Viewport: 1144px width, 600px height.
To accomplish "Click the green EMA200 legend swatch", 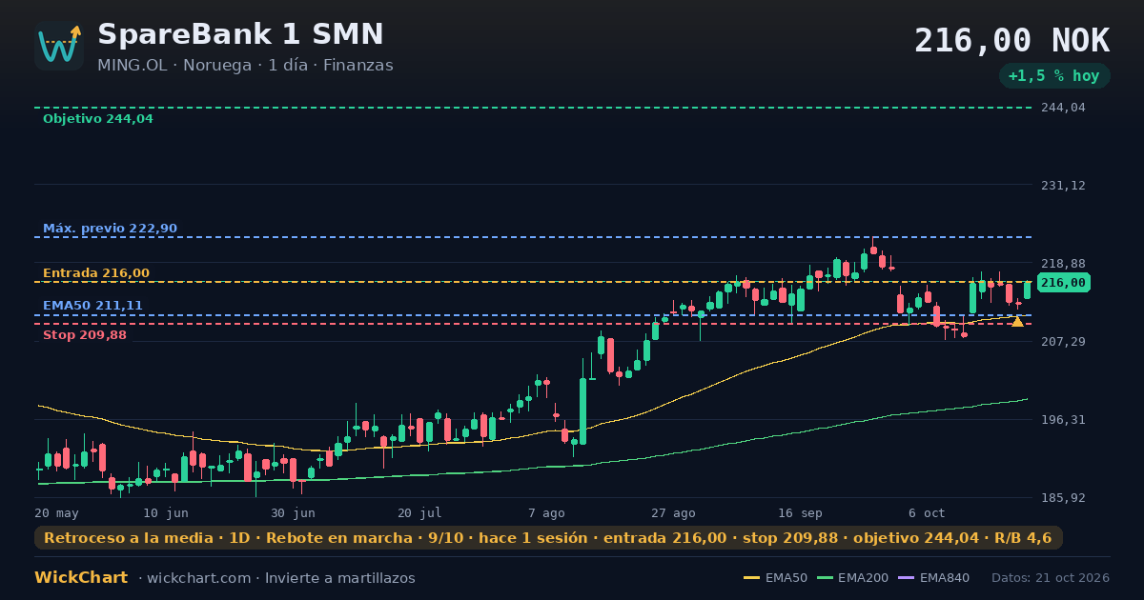I will [x=825, y=578].
